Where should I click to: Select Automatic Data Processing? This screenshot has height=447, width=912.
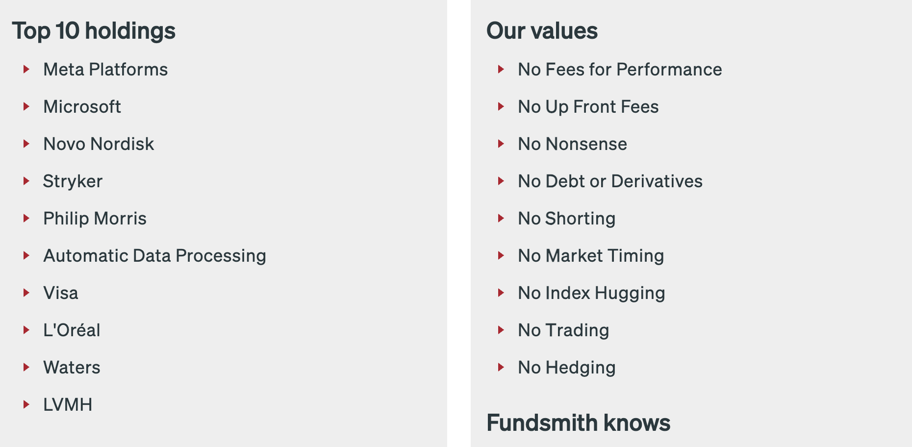pos(154,256)
